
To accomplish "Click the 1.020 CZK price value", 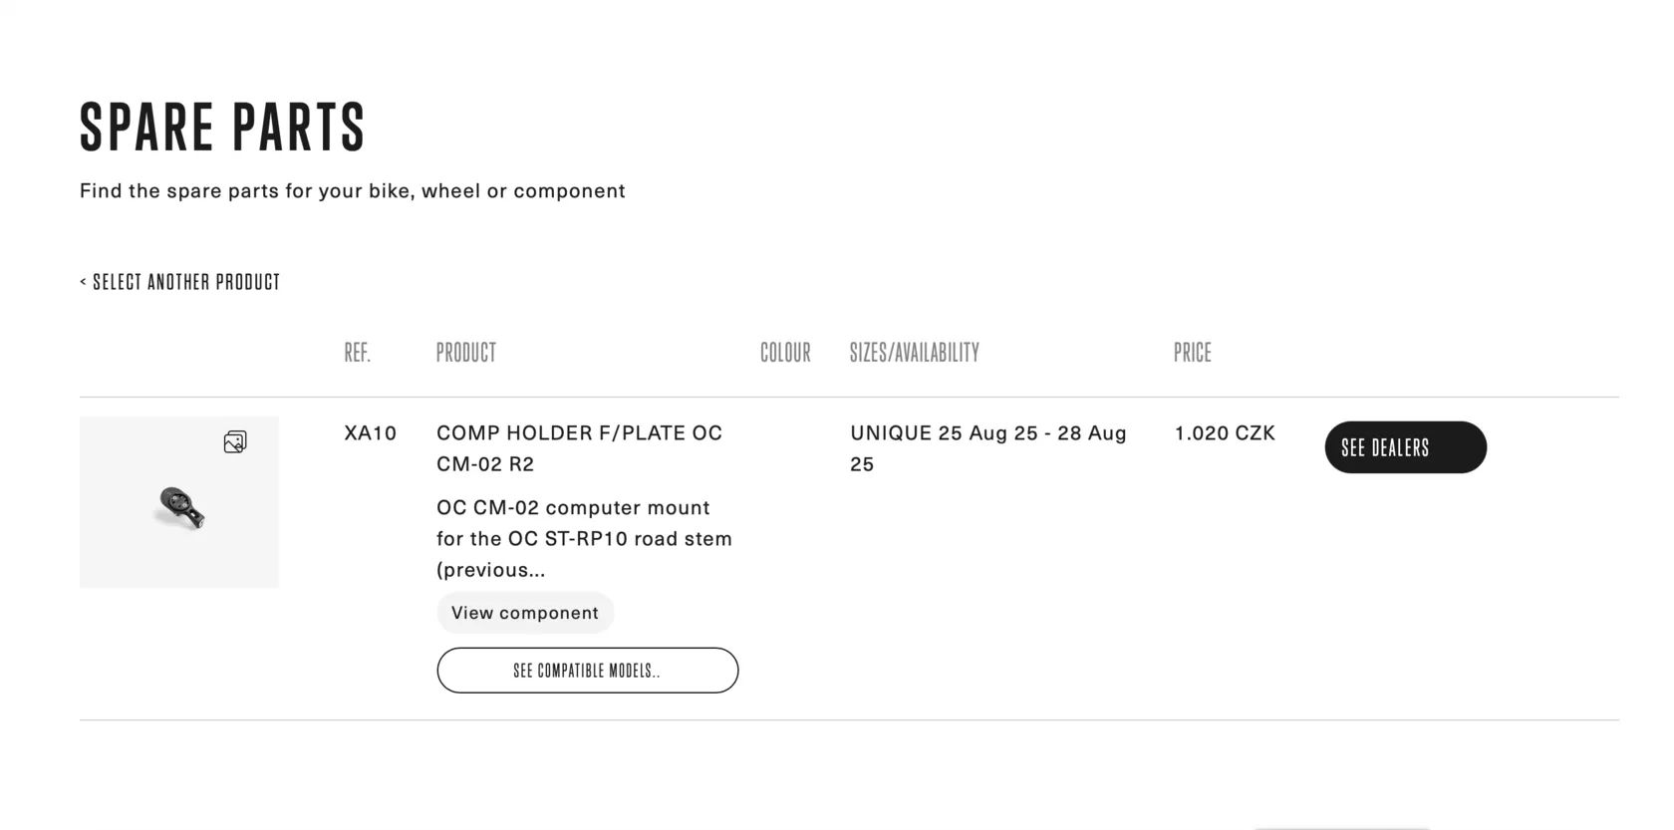I will (x=1225, y=433).
